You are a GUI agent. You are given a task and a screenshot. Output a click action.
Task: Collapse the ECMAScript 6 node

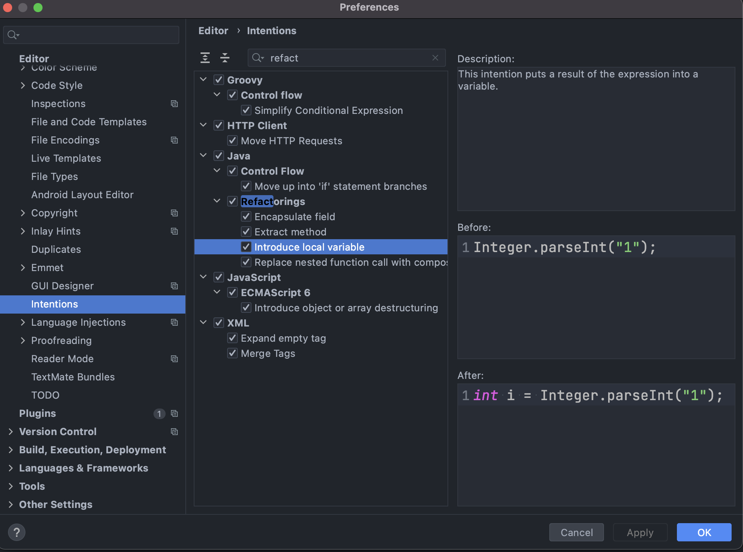pyautogui.click(x=217, y=292)
